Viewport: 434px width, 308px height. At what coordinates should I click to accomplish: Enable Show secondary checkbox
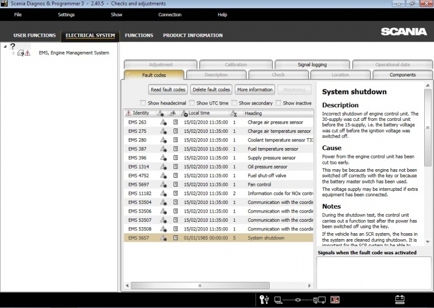click(x=234, y=103)
